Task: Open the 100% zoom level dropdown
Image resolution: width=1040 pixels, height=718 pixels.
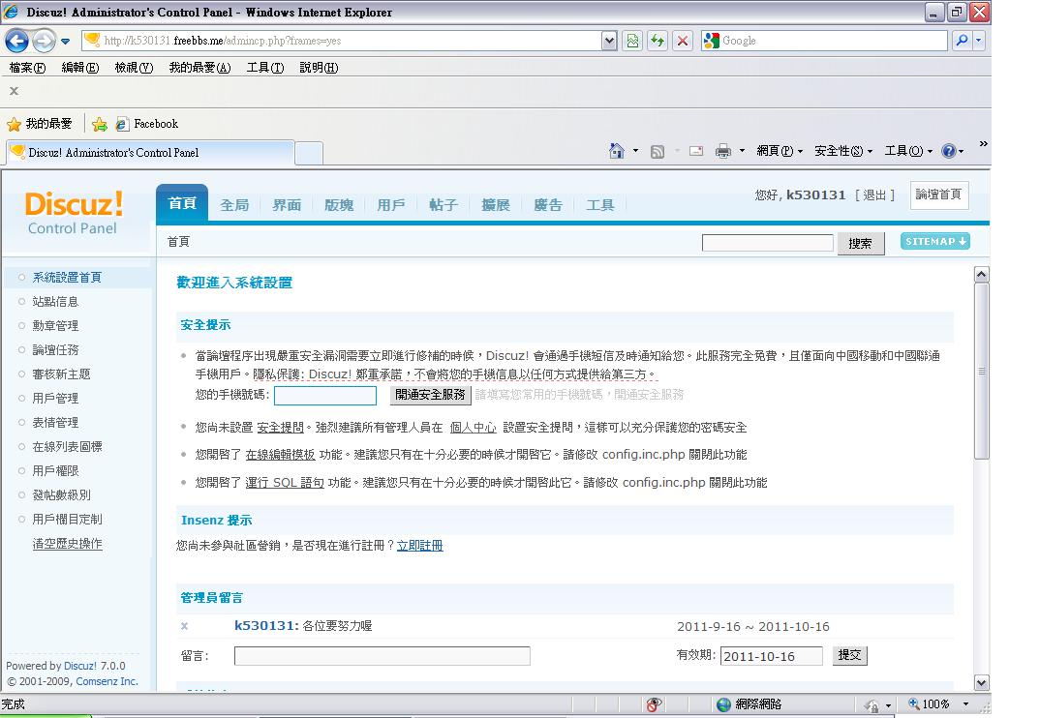Action: click(x=964, y=704)
